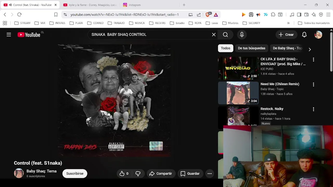
Task: Click the owl face extension icon
Action: click(x=251, y=15)
